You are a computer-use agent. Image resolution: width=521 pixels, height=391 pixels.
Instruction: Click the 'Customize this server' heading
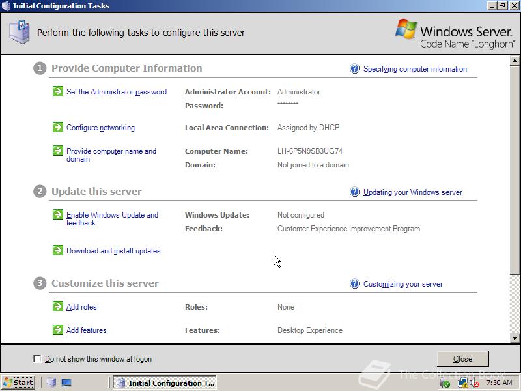105,283
